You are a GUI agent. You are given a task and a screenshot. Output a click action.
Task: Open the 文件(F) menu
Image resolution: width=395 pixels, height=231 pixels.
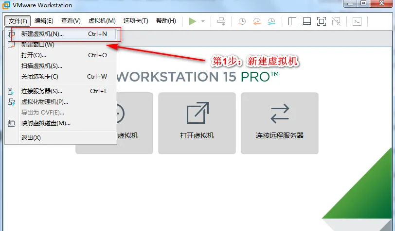pyautogui.click(x=18, y=21)
